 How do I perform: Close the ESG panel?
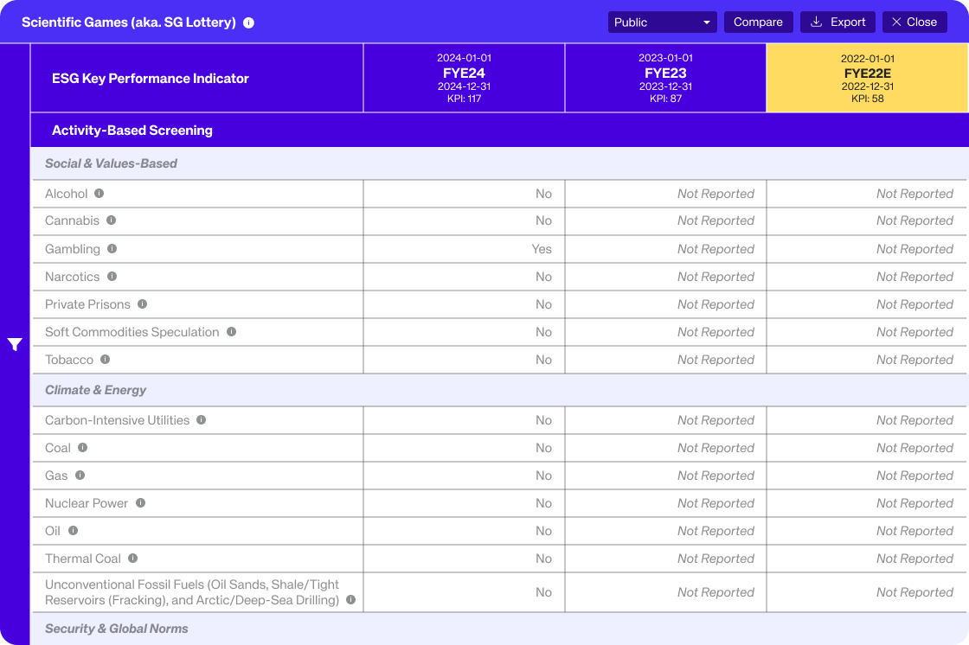[x=914, y=22]
